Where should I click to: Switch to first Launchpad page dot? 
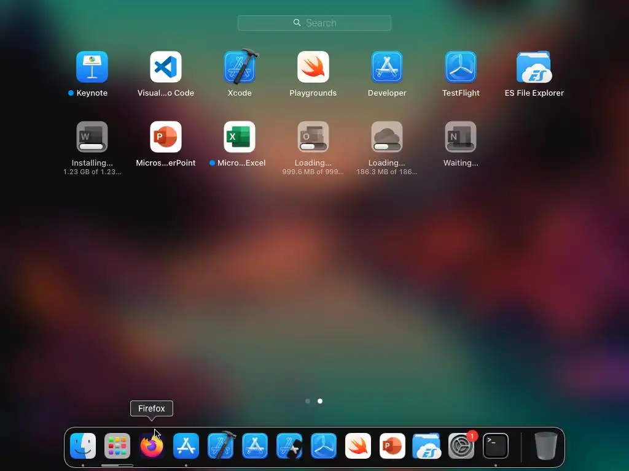pyautogui.click(x=308, y=401)
